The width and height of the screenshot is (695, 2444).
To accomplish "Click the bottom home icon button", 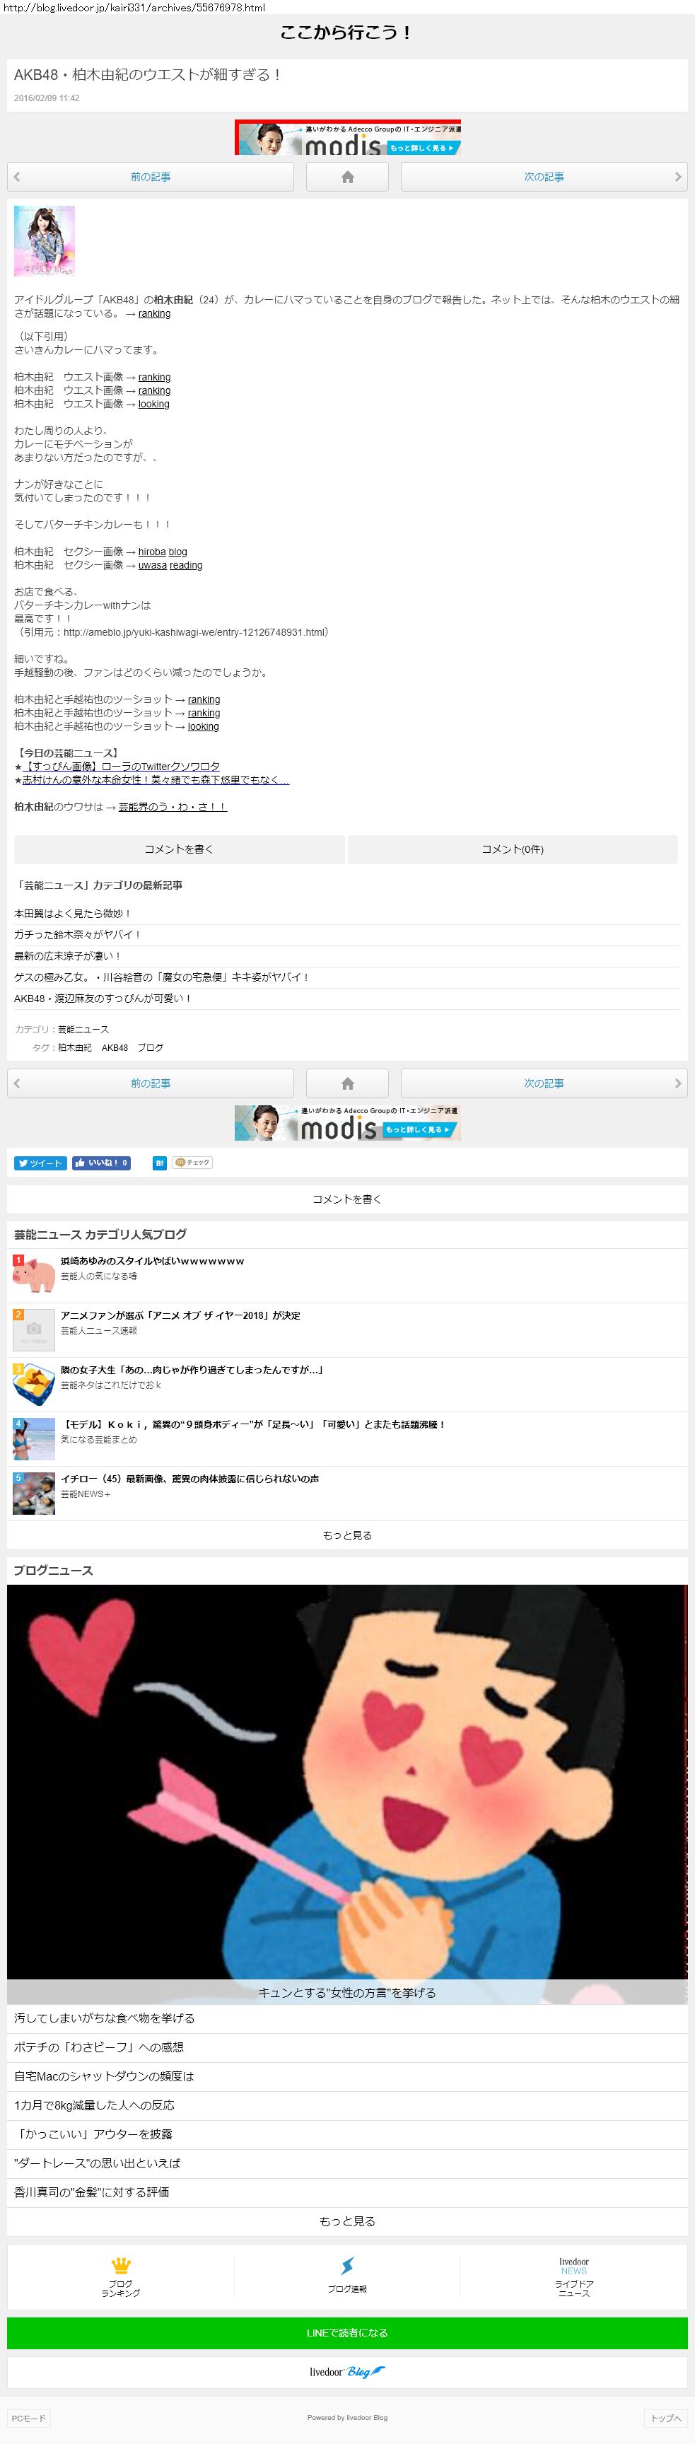I will [x=347, y=1083].
